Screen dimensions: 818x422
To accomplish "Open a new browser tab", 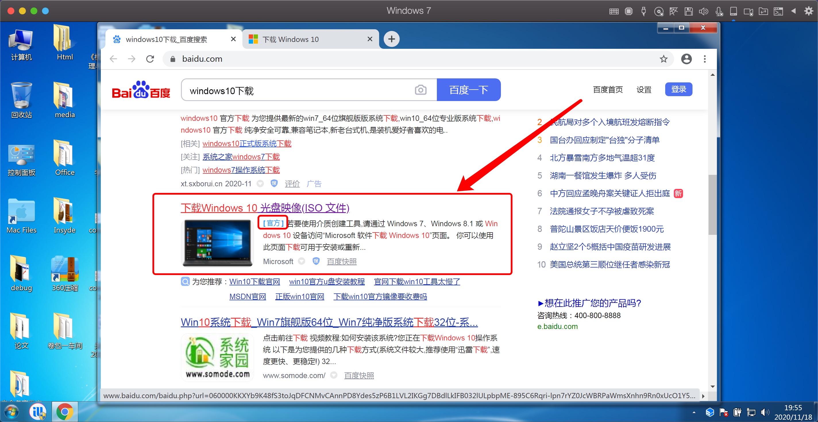I will (391, 39).
